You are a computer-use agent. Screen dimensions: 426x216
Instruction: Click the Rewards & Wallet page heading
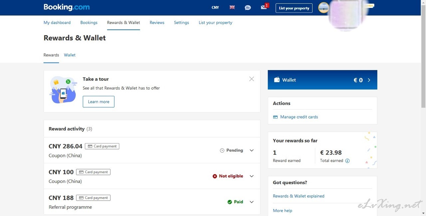point(75,38)
